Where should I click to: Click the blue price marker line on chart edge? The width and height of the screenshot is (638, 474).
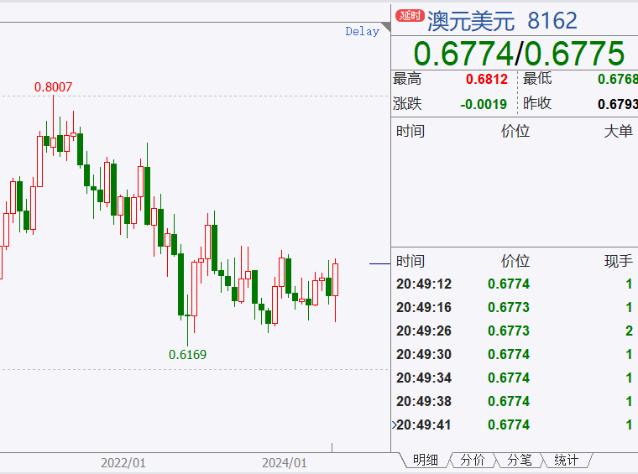pos(379,264)
